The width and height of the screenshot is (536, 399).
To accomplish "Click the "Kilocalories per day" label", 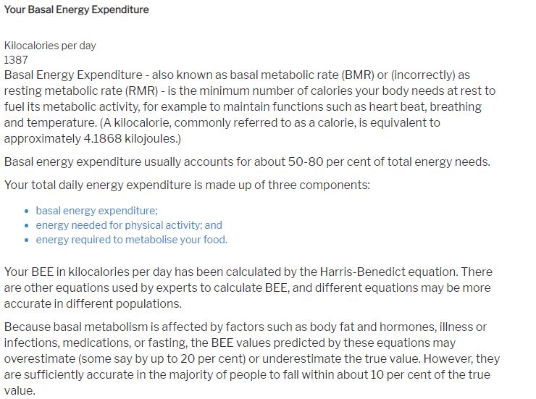I will [50, 46].
